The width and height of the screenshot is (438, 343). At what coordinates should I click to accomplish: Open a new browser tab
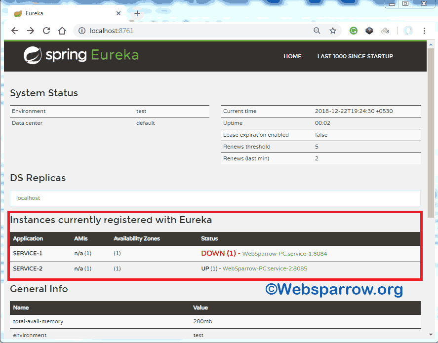(x=137, y=13)
